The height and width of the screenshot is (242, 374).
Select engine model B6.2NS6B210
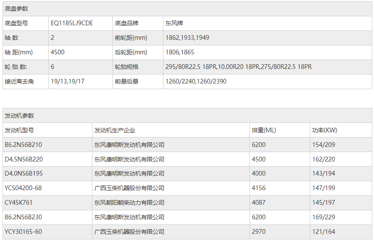tap(24, 145)
